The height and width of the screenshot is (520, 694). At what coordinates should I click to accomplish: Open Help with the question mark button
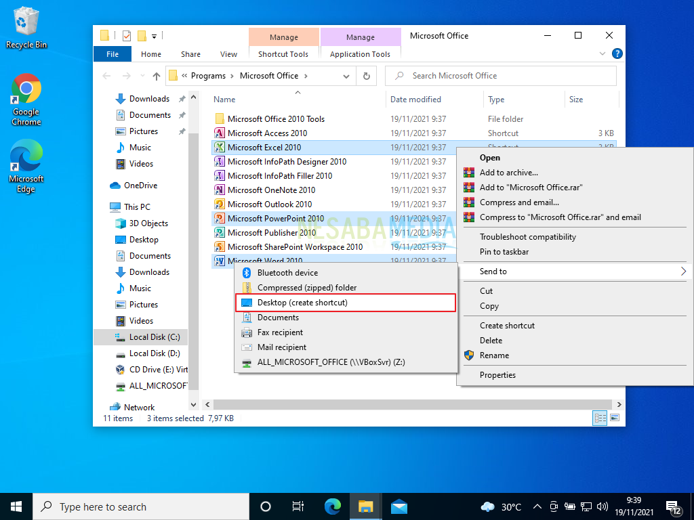617,53
